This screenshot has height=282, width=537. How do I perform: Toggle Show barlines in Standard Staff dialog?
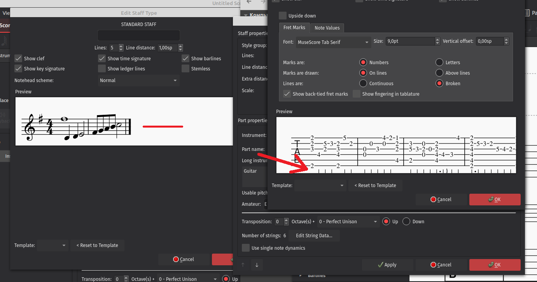coord(185,58)
